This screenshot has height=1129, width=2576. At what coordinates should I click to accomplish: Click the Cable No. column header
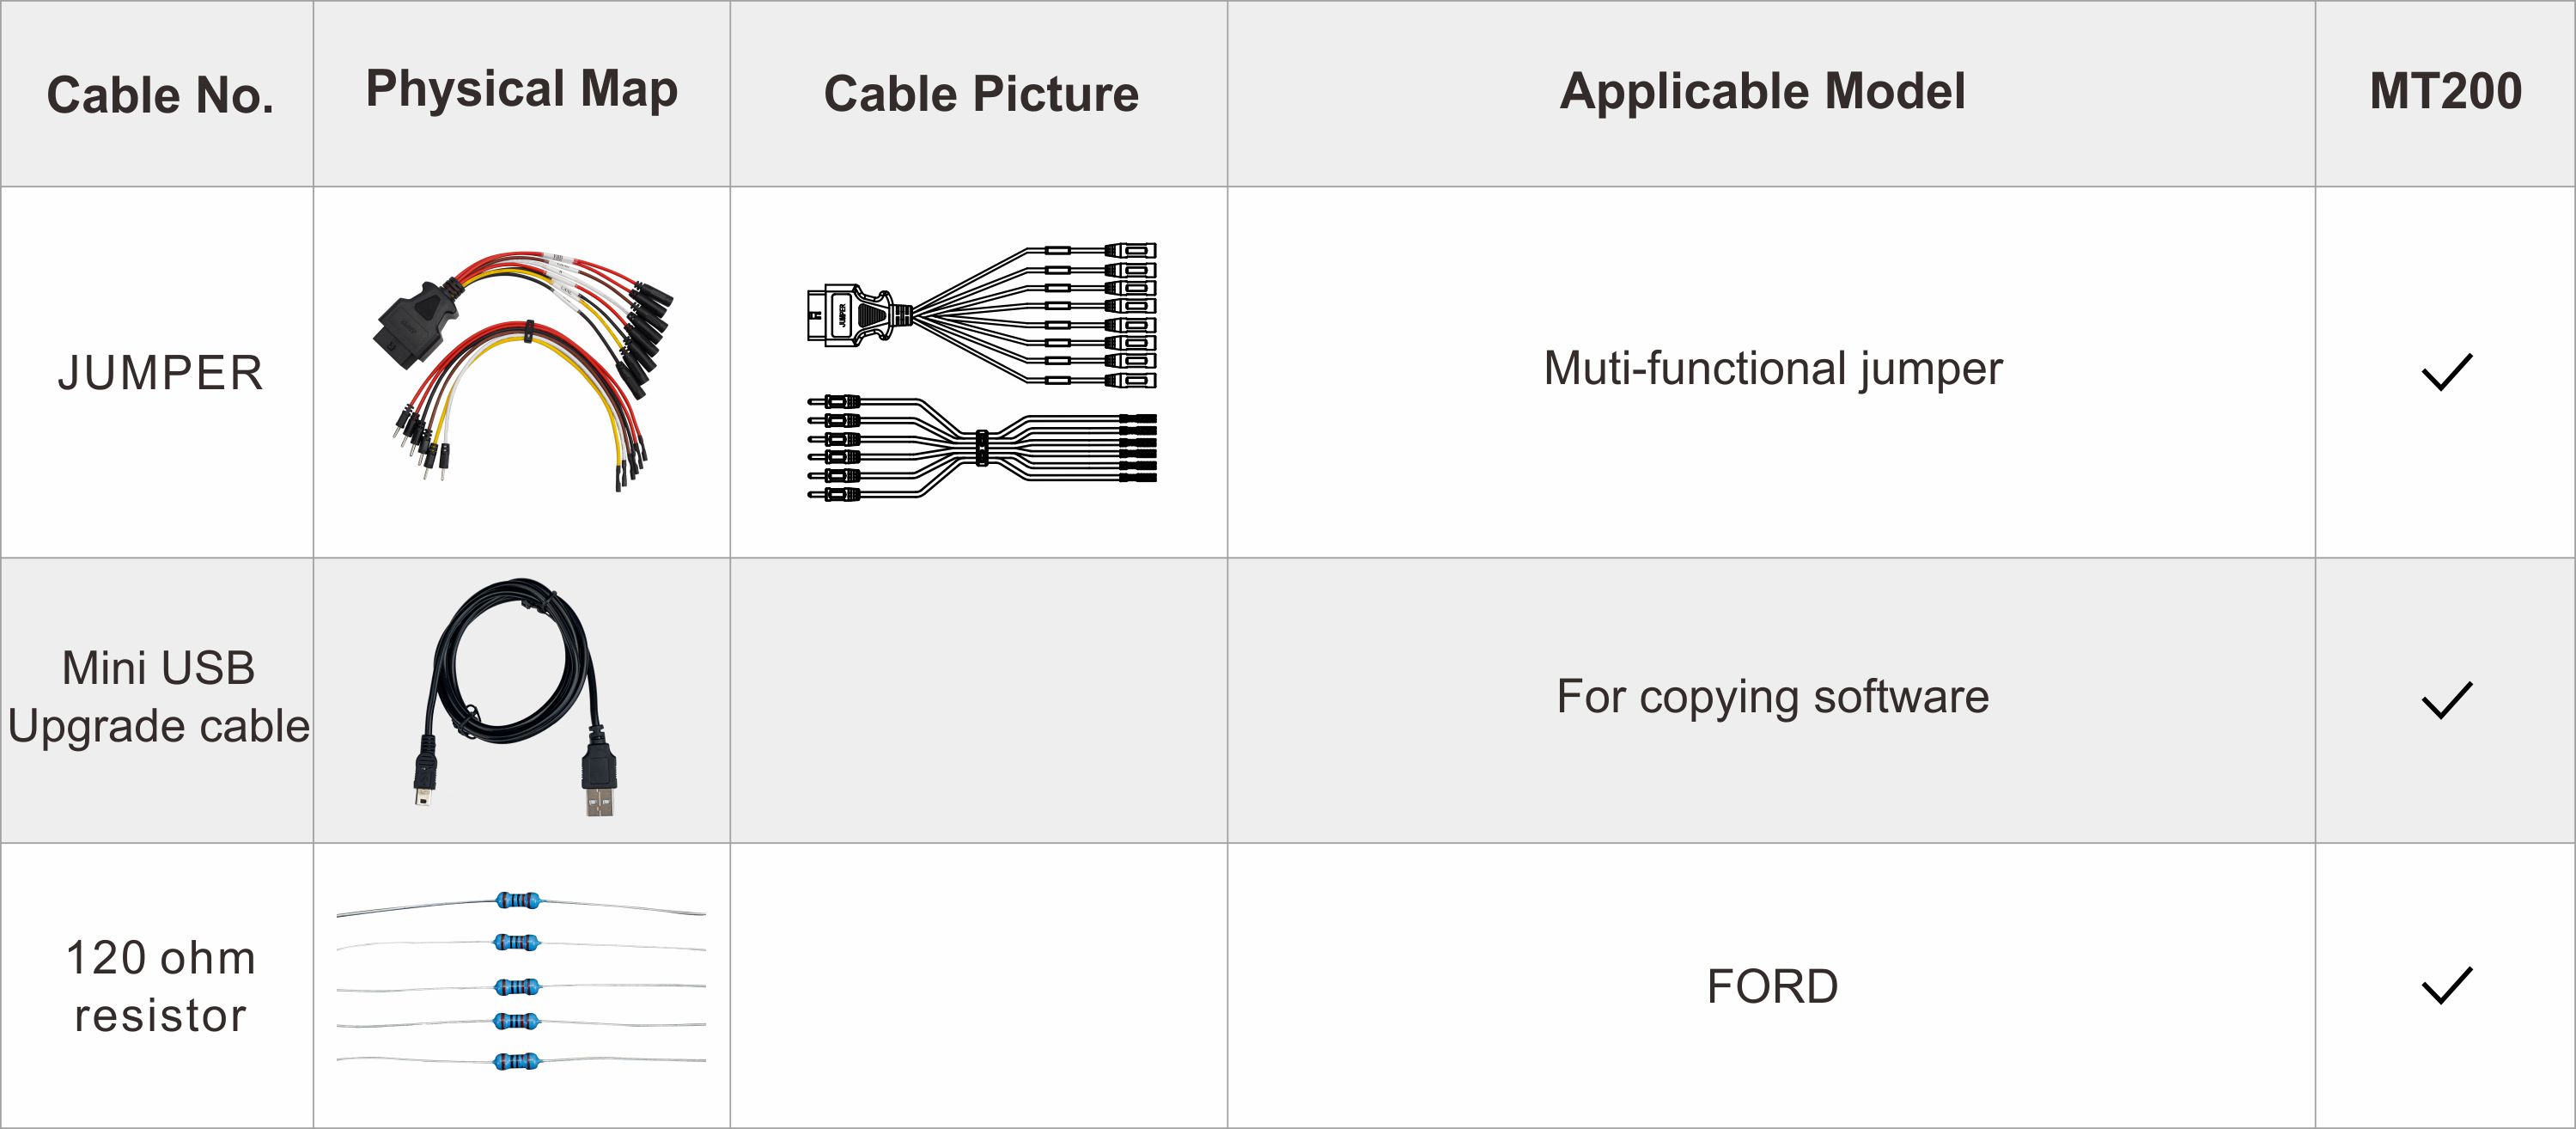coord(160,95)
